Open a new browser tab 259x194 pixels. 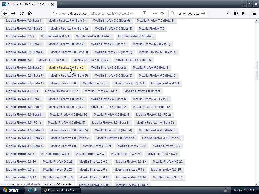(x=61, y=4)
